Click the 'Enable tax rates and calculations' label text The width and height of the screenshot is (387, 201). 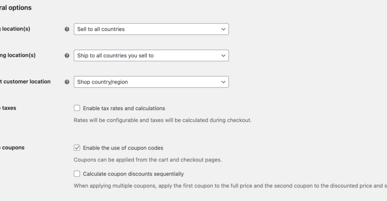click(124, 108)
